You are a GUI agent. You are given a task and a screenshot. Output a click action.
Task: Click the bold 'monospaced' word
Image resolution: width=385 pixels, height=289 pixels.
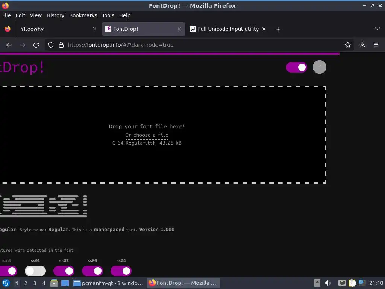point(109,230)
